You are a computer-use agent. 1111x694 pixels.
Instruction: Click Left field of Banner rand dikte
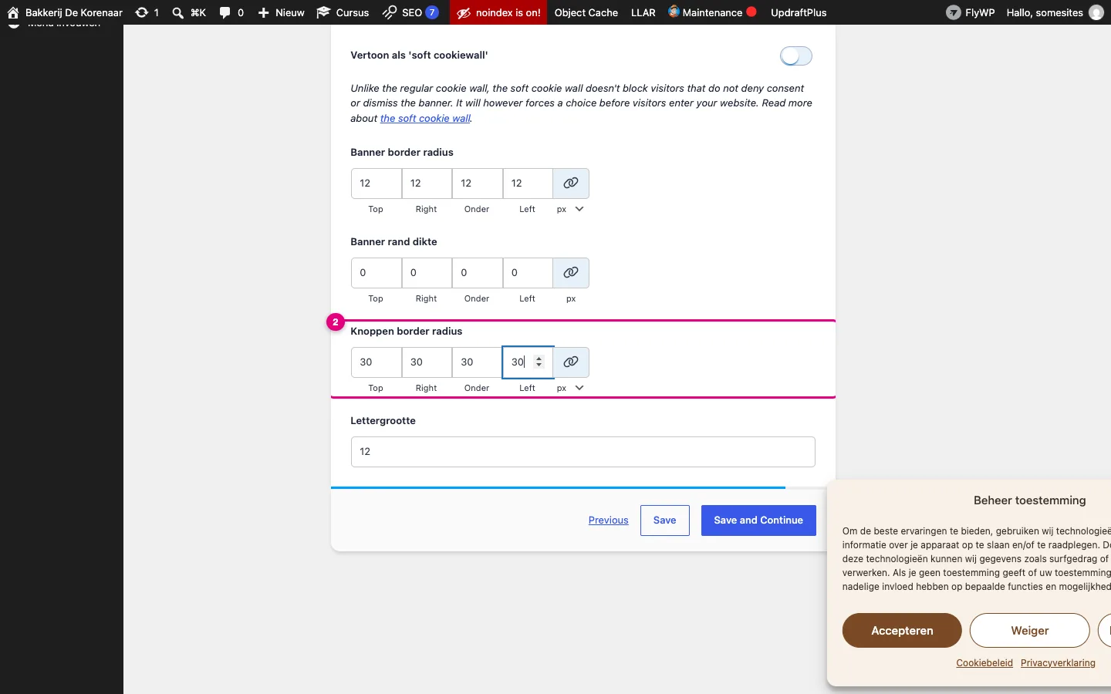click(528, 273)
